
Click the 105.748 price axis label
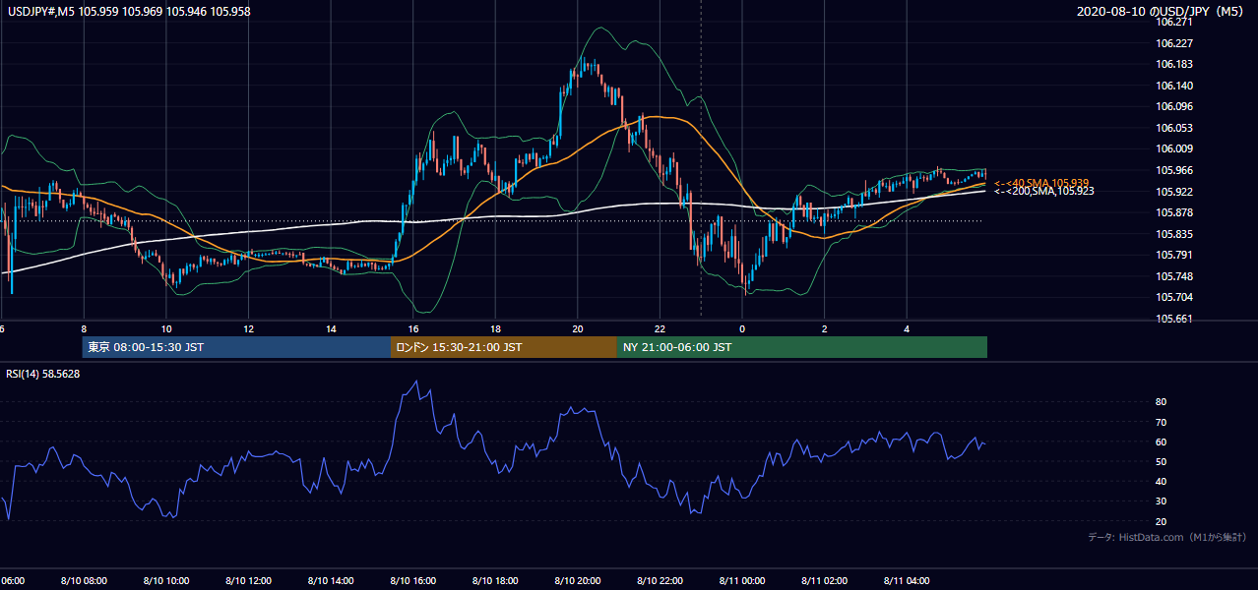1174,276
